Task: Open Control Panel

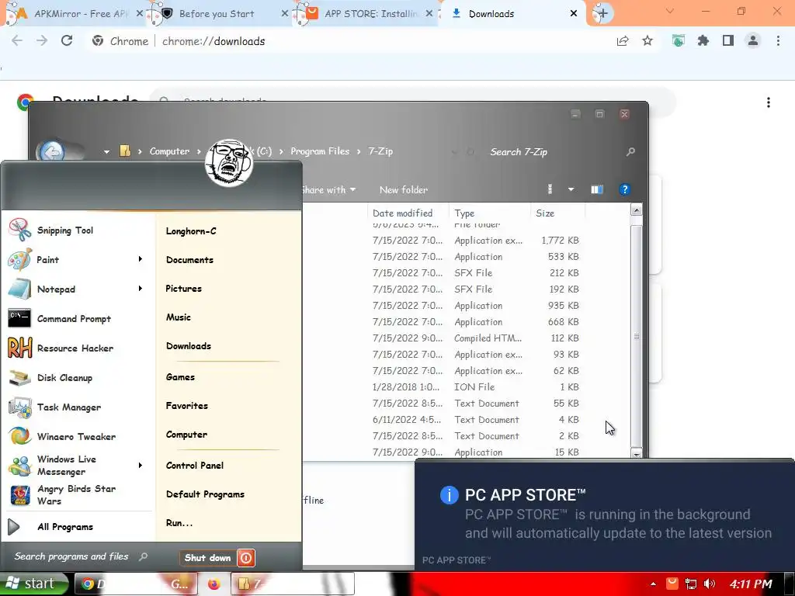Action: [195, 466]
